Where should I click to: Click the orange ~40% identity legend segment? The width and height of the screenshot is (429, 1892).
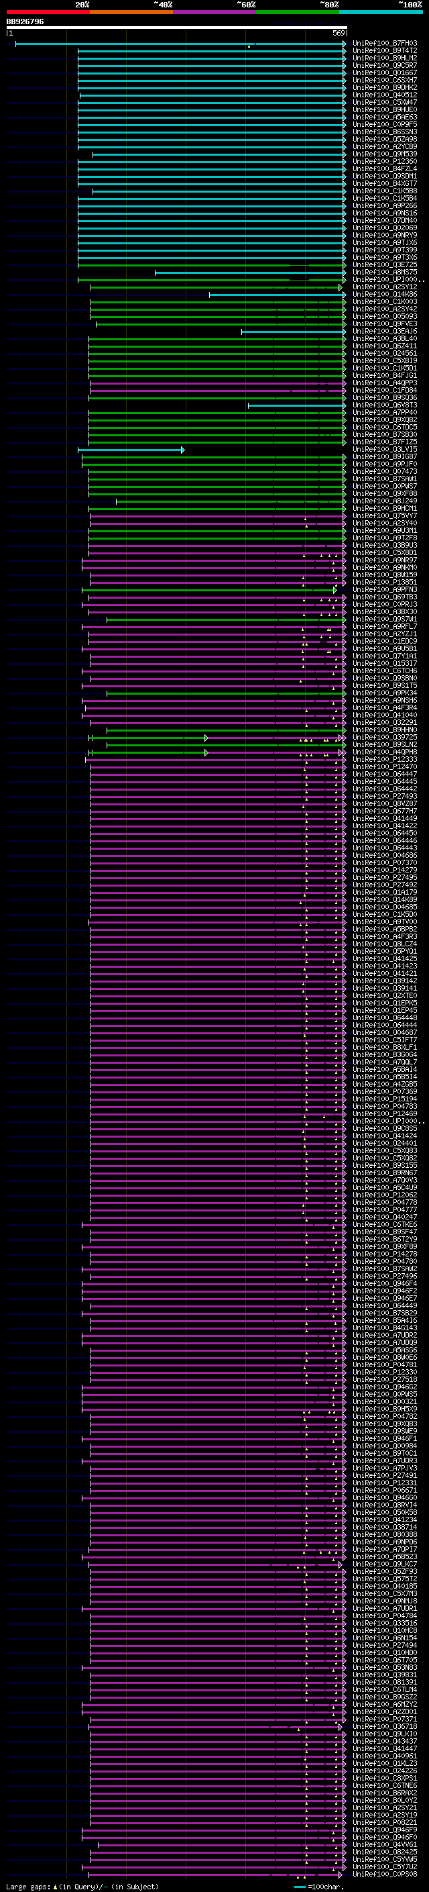(131, 12)
